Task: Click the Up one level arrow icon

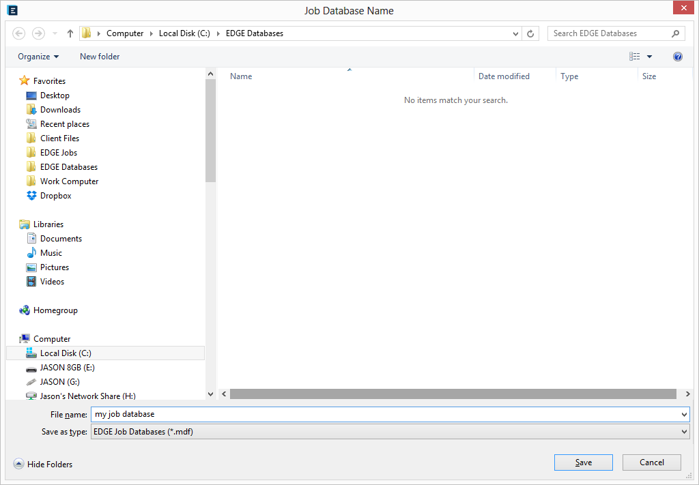Action: pyautogui.click(x=70, y=33)
